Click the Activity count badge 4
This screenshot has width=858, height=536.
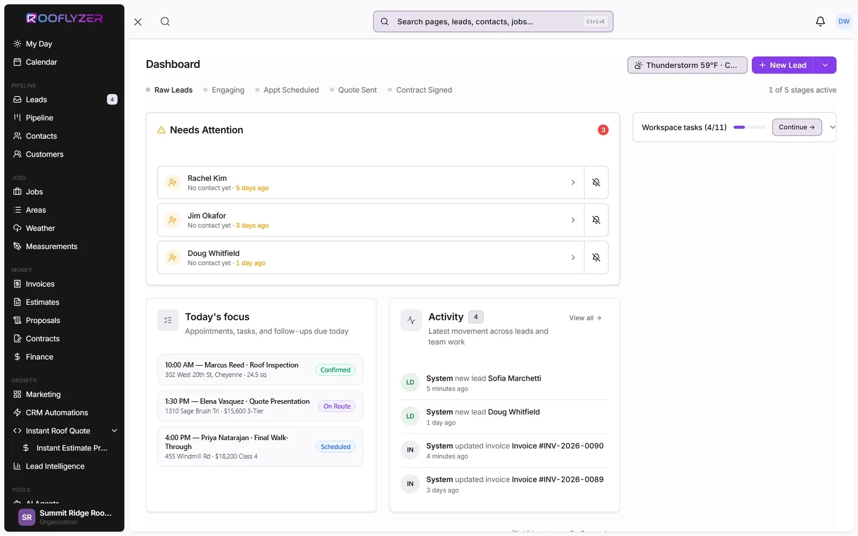[x=475, y=317]
